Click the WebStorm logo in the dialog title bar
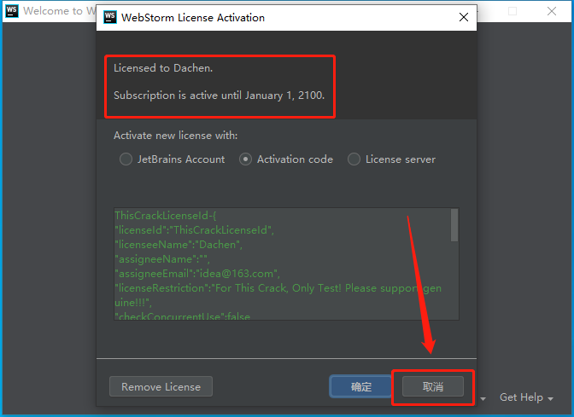 (x=110, y=17)
